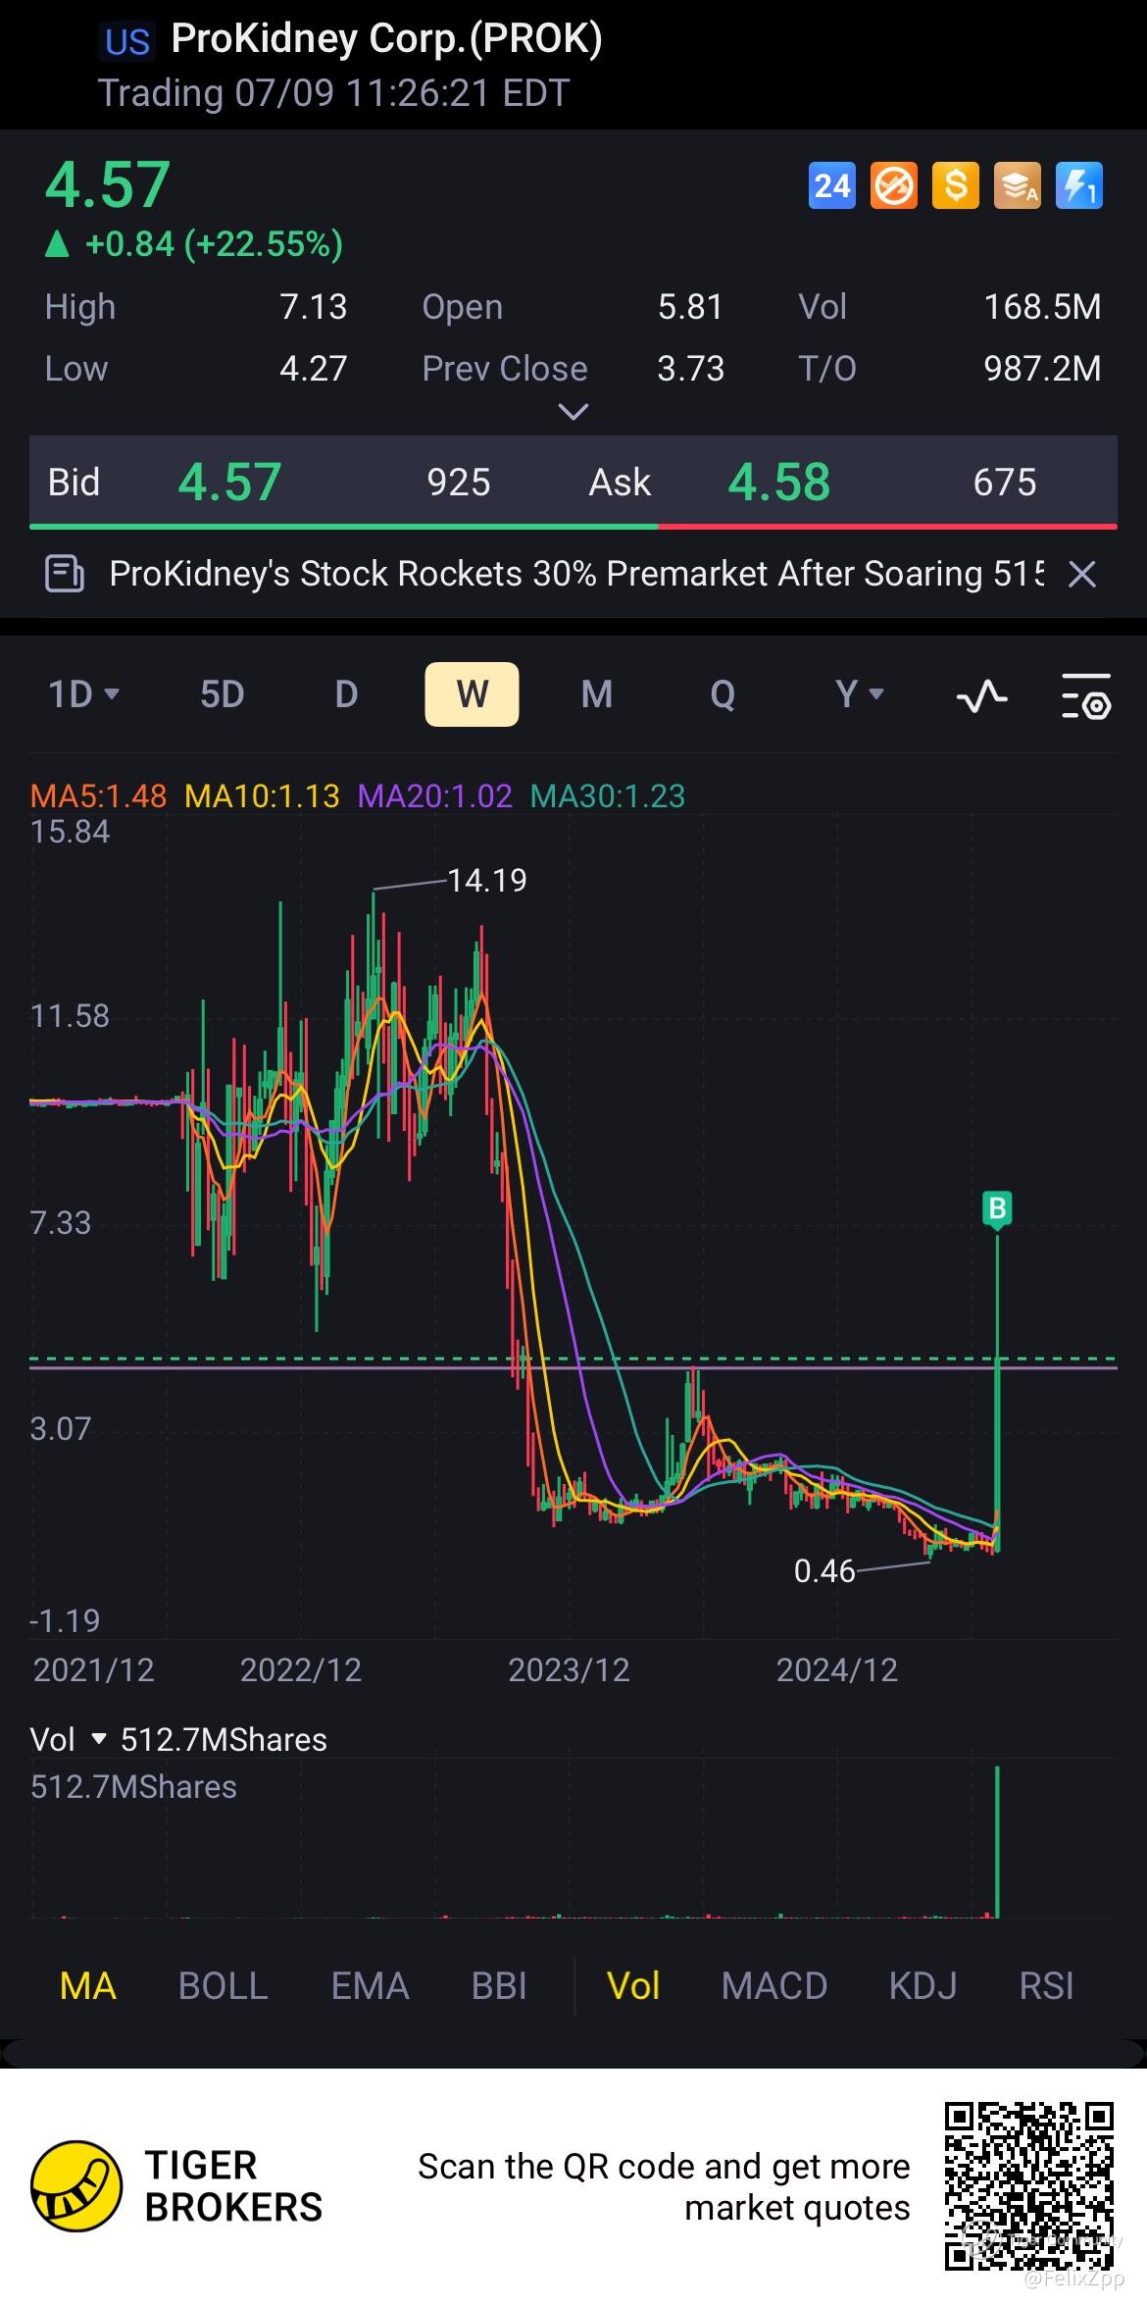Select the W weekly chart tab
The image size is (1147, 2304).
click(x=472, y=694)
